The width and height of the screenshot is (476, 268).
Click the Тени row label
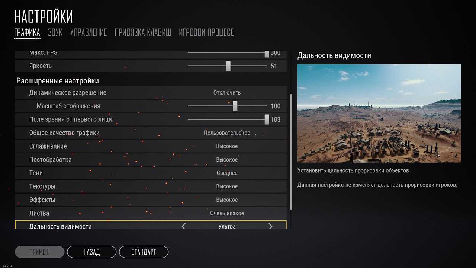coord(36,173)
